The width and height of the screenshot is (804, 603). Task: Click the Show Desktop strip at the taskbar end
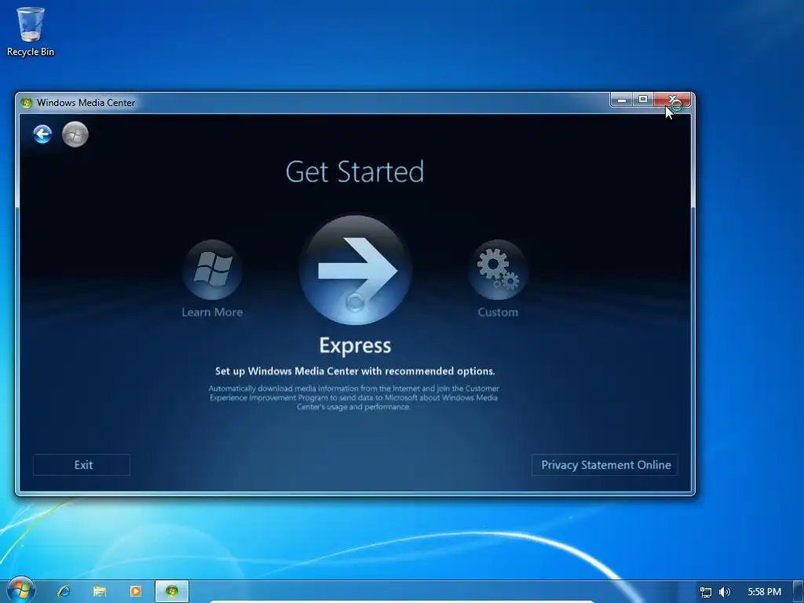tap(799, 592)
